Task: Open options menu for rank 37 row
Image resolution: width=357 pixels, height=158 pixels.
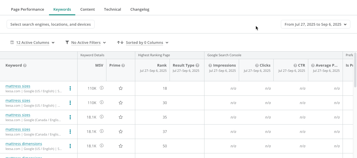Action: click(x=70, y=132)
